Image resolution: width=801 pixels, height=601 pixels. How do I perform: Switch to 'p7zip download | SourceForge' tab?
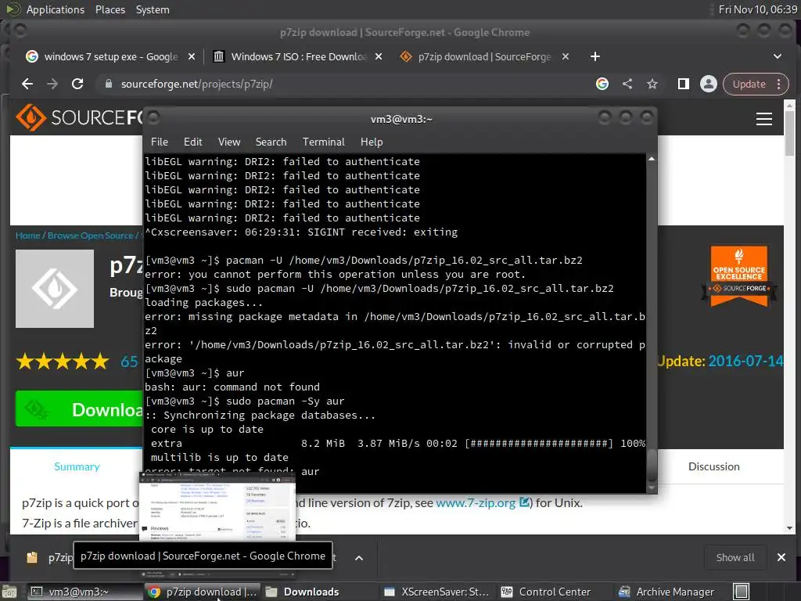pyautogui.click(x=484, y=56)
